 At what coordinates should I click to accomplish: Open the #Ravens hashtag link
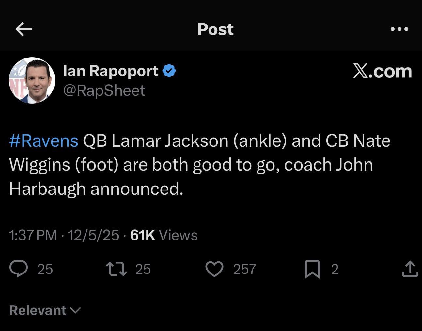tap(44, 141)
